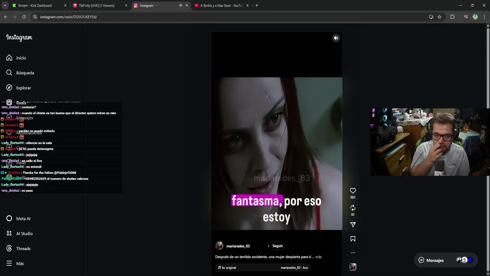The height and width of the screenshot is (276, 490).
Task: Mute the Instagram tab via its speaker icon
Action: pyautogui.click(x=180, y=5)
